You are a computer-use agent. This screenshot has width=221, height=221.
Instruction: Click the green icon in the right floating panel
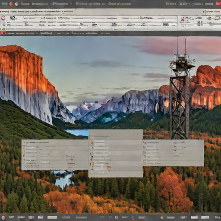pos(144,147)
